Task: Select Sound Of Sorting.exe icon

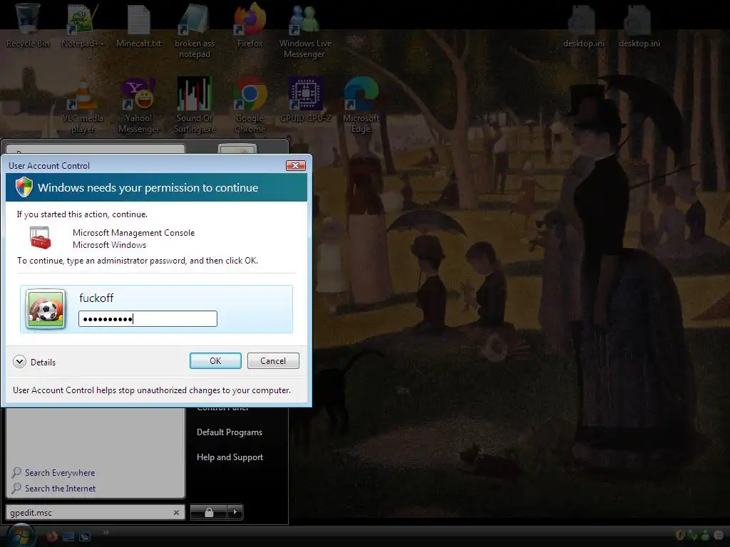Action: pyautogui.click(x=195, y=105)
